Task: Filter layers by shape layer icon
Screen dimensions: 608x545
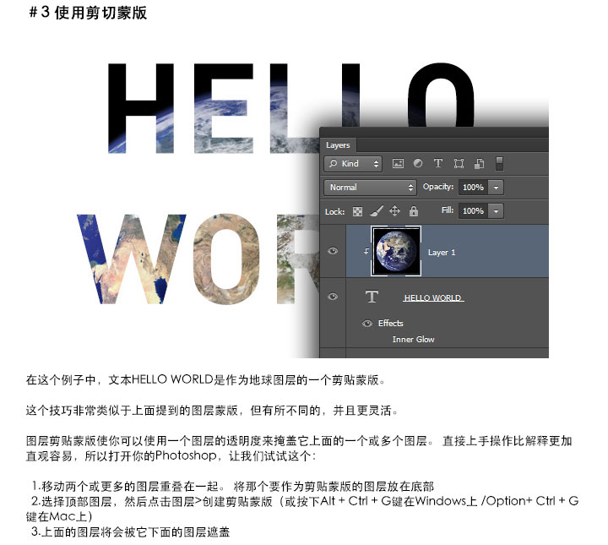Action: 459,164
